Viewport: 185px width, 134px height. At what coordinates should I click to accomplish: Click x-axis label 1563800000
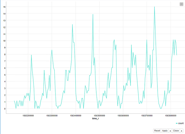coord(171,115)
